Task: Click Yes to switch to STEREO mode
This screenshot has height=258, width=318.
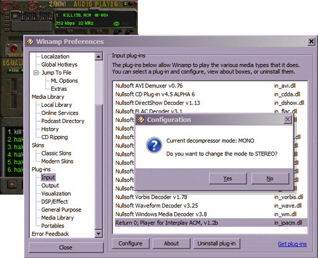Action: [x=228, y=178]
